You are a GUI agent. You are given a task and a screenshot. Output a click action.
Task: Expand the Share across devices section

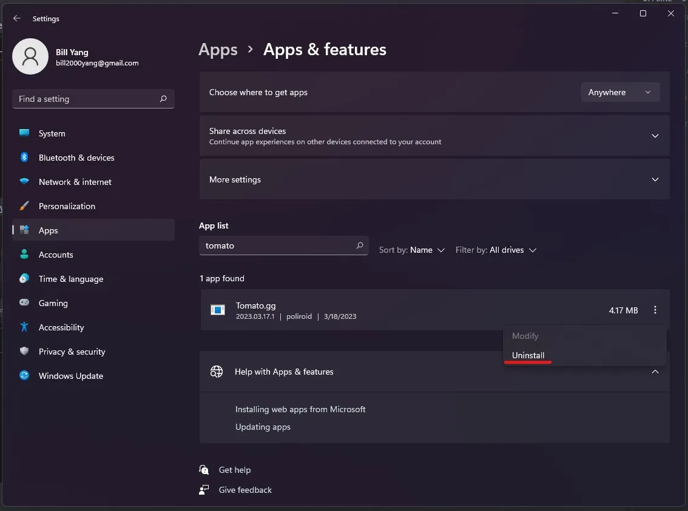pos(655,136)
